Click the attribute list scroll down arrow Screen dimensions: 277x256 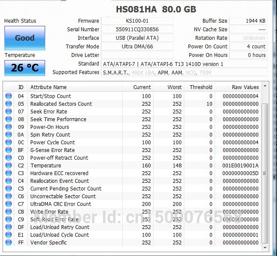[265, 248]
